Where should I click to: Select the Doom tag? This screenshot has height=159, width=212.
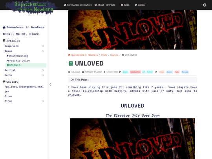tap(162, 72)
